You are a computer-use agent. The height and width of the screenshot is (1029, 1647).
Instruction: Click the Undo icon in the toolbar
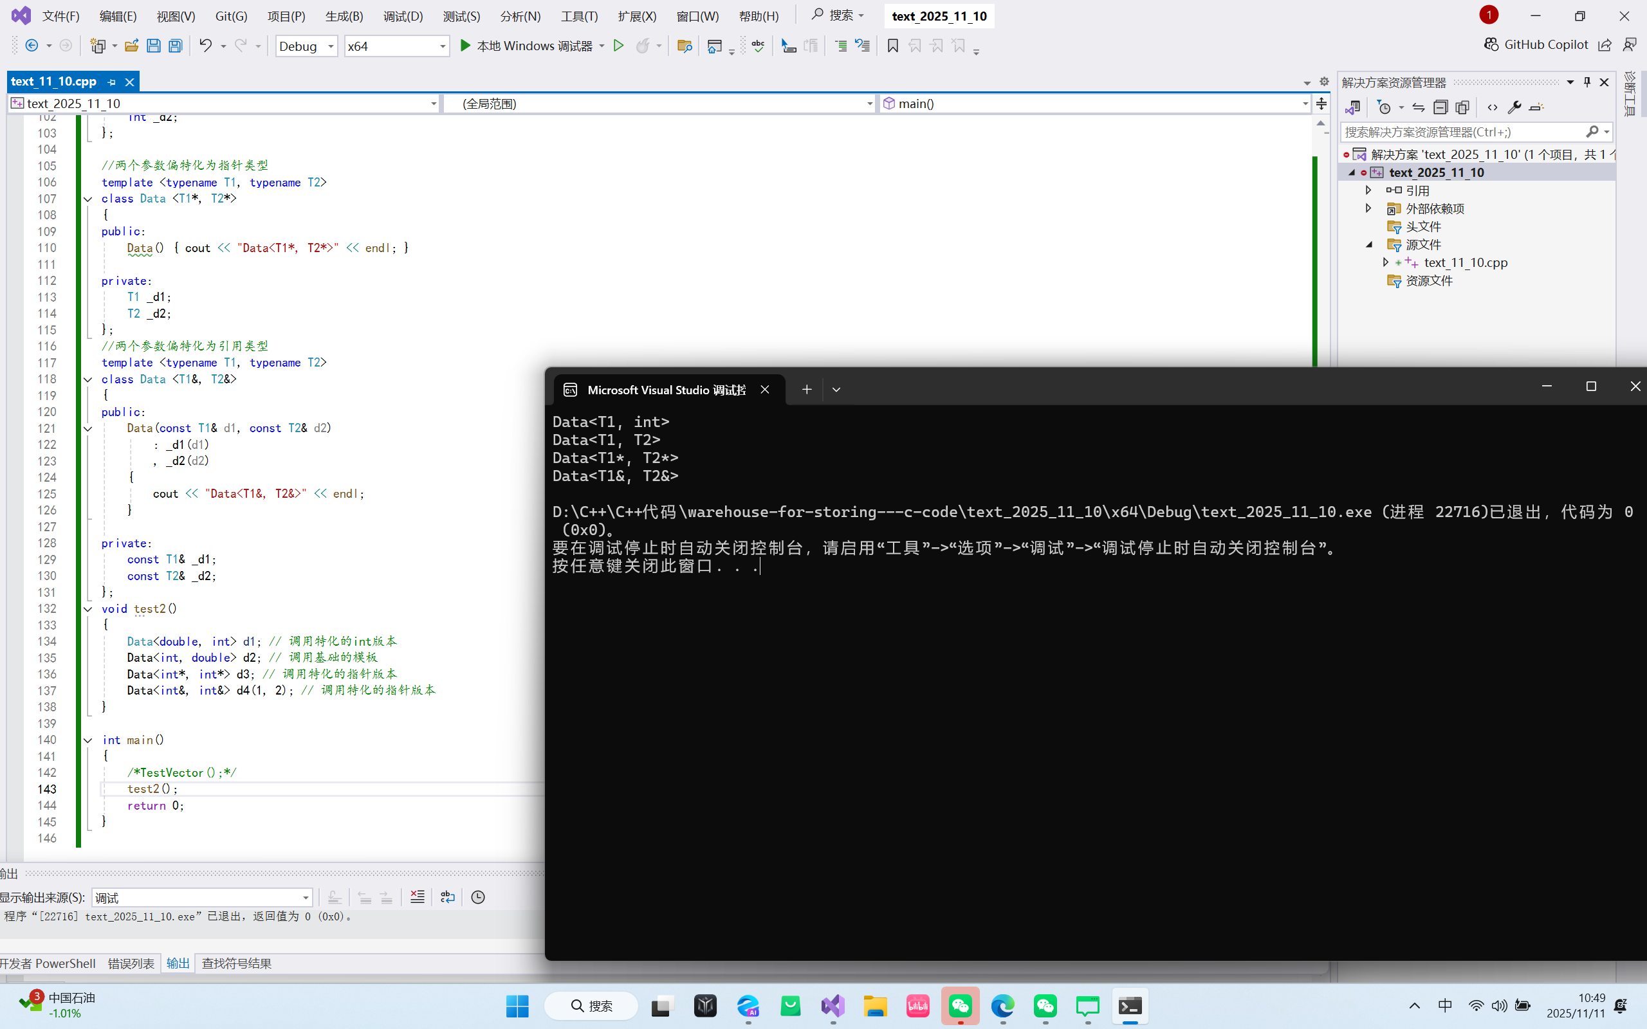[205, 46]
